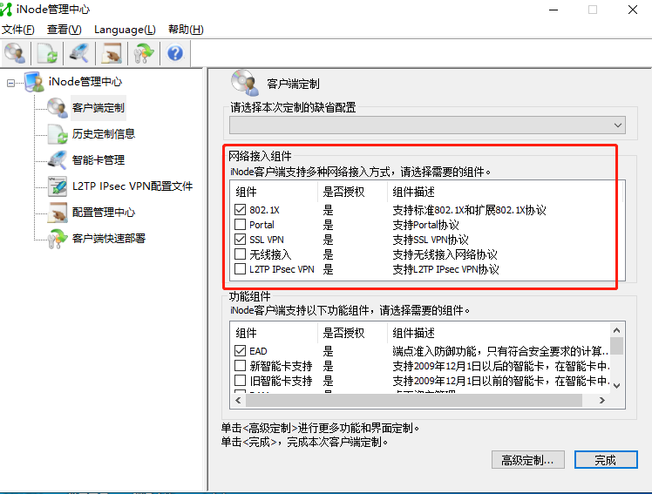The image size is (652, 494).
Task: Uncheck the 802.1X component checkbox
Action: (240, 209)
